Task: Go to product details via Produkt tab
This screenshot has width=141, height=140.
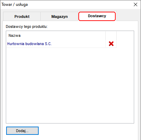Action: (x=22, y=17)
